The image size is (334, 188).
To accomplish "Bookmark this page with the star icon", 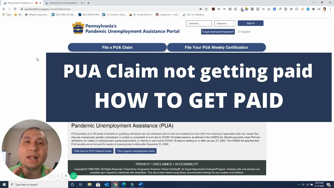I will coord(206,9).
